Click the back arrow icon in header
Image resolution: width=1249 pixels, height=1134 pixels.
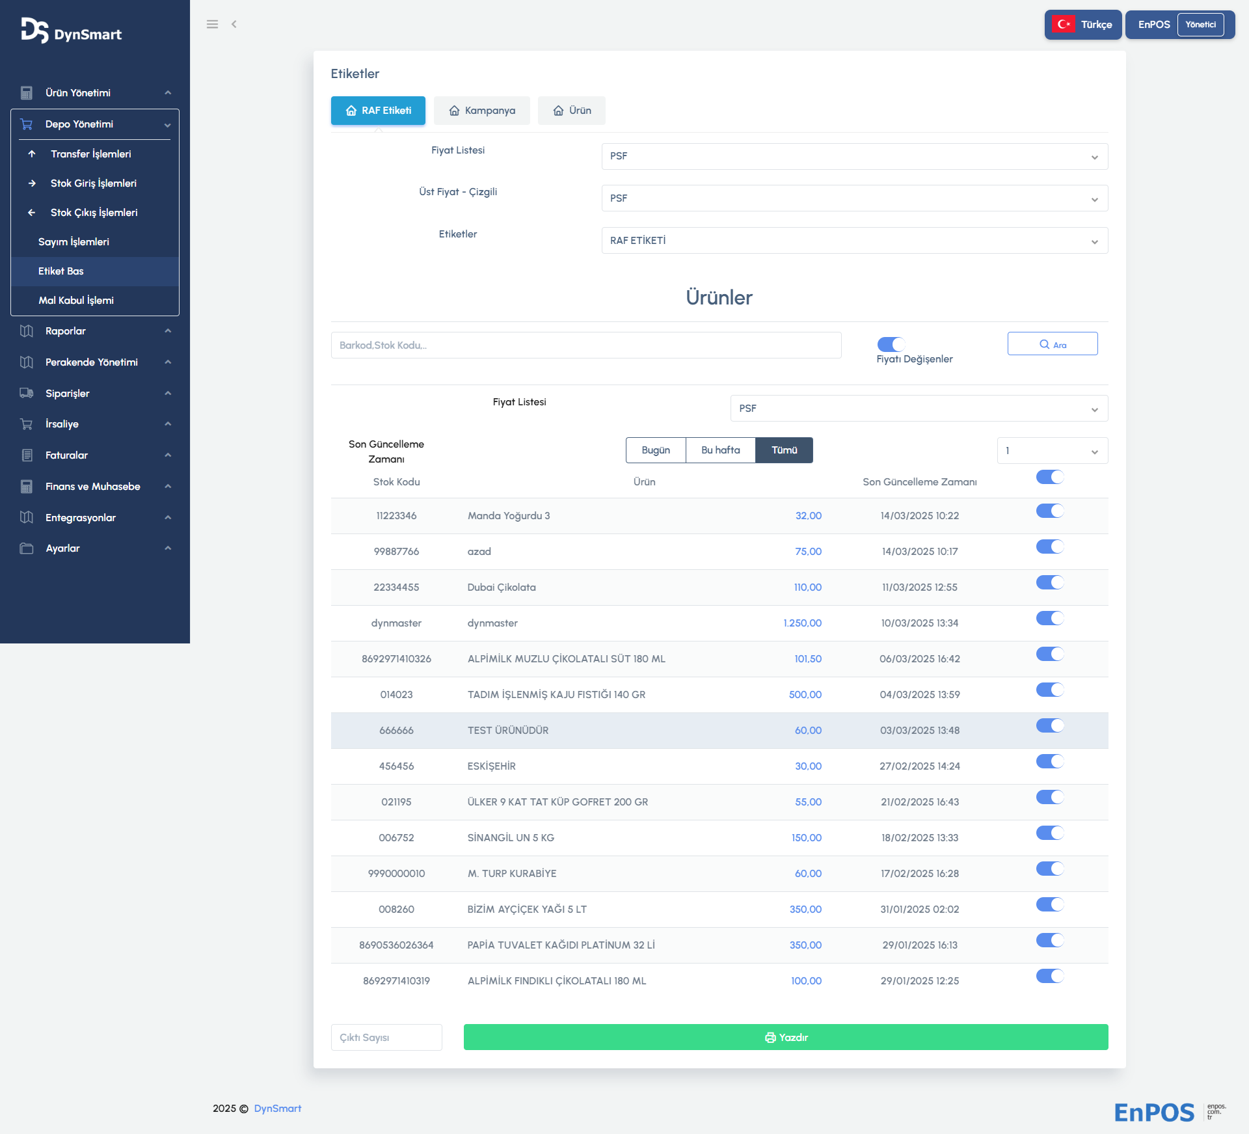tap(234, 24)
